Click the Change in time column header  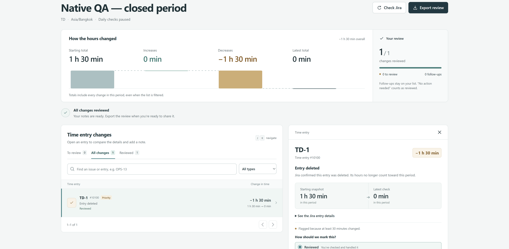pos(260,184)
